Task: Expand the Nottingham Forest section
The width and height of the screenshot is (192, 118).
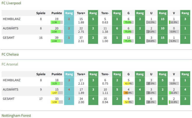Action: [x=16, y=116]
